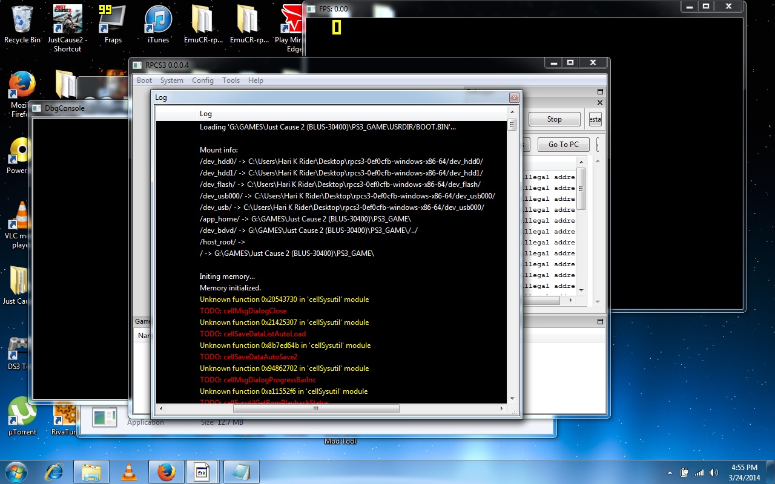Viewport: 775px width, 484px height.
Task: Click the Log window's horizontal scrollbar thumb
Action: coord(315,409)
